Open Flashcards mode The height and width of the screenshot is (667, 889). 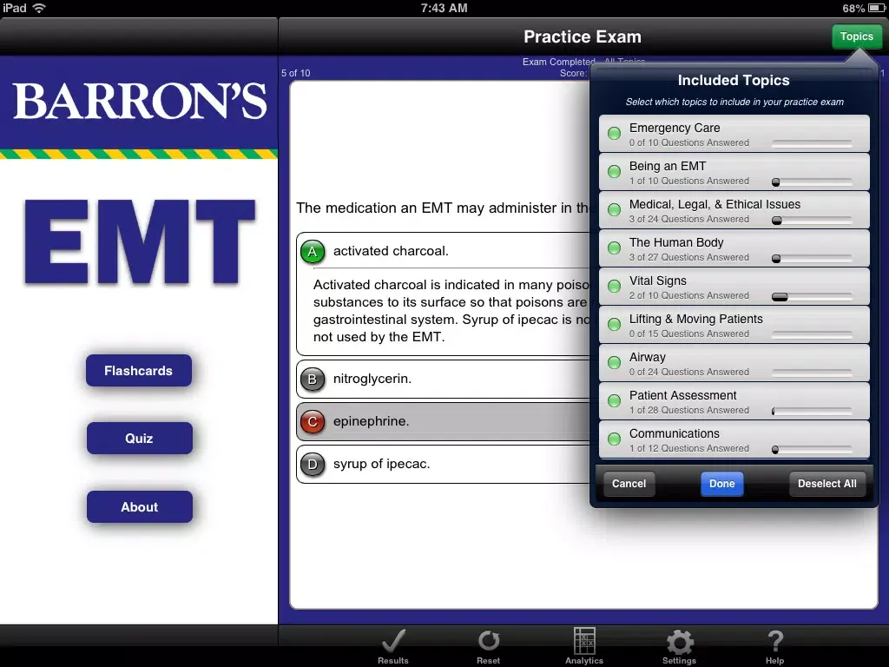[x=138, y=370]
